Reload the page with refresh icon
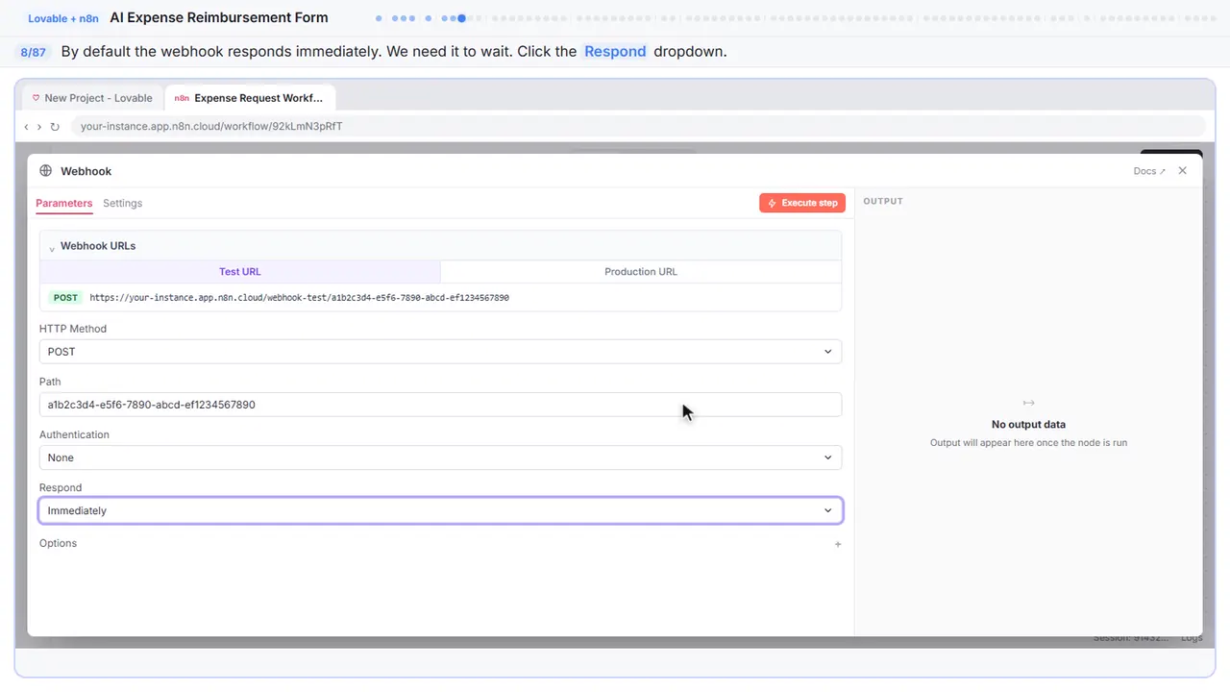Image resolution: width=1230 pixels, height=692 pixels. 55,127
